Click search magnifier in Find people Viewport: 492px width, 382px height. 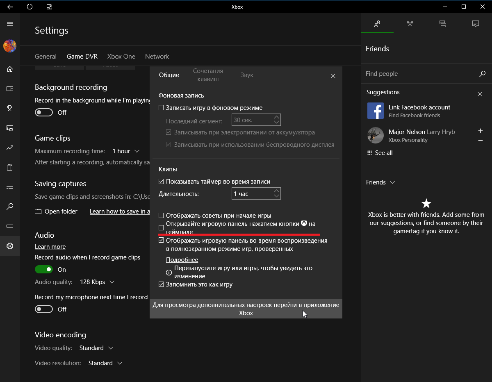[x=482, y=74]
